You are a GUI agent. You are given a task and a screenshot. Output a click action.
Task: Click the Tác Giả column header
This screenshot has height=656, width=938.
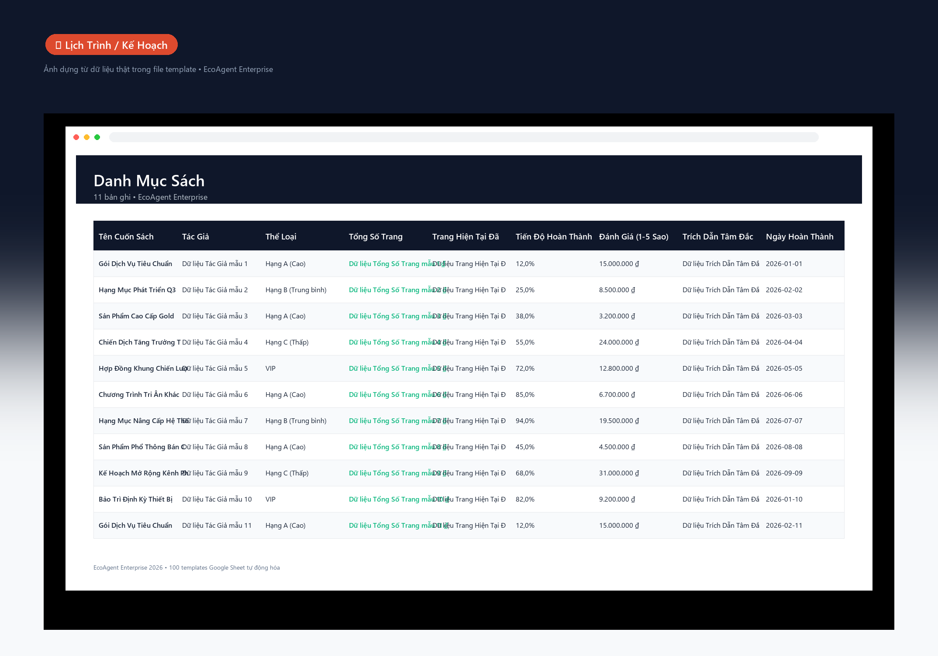(x=196, y=236)
